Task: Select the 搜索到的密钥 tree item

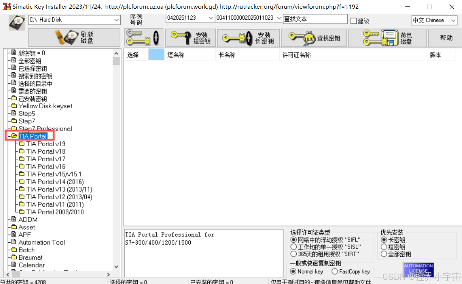Action: 36,76
